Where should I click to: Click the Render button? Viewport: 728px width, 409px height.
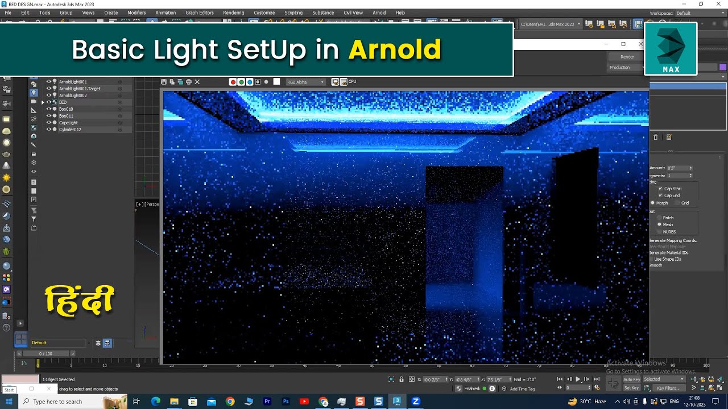coord(627,57)
